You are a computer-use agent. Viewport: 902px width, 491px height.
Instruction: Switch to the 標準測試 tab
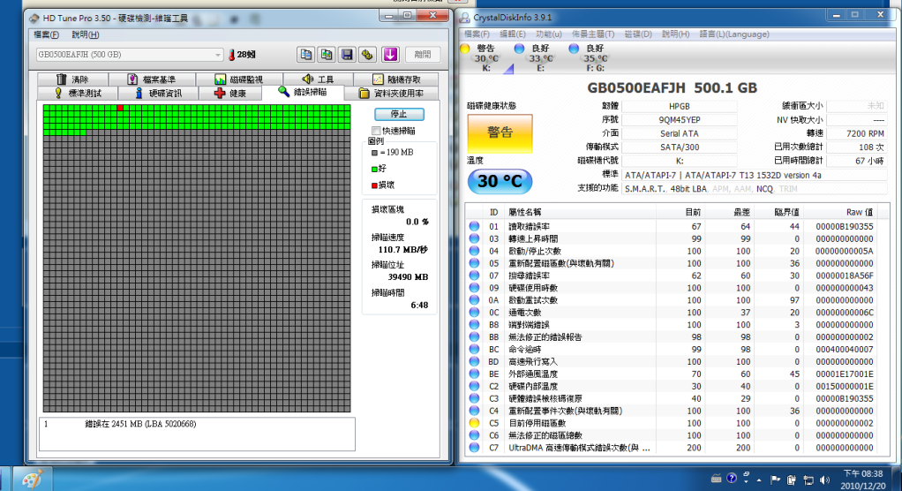point(78,94)
